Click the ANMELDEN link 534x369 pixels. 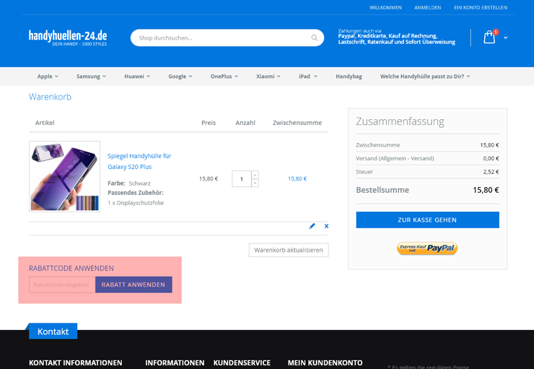tap(427, 7)
